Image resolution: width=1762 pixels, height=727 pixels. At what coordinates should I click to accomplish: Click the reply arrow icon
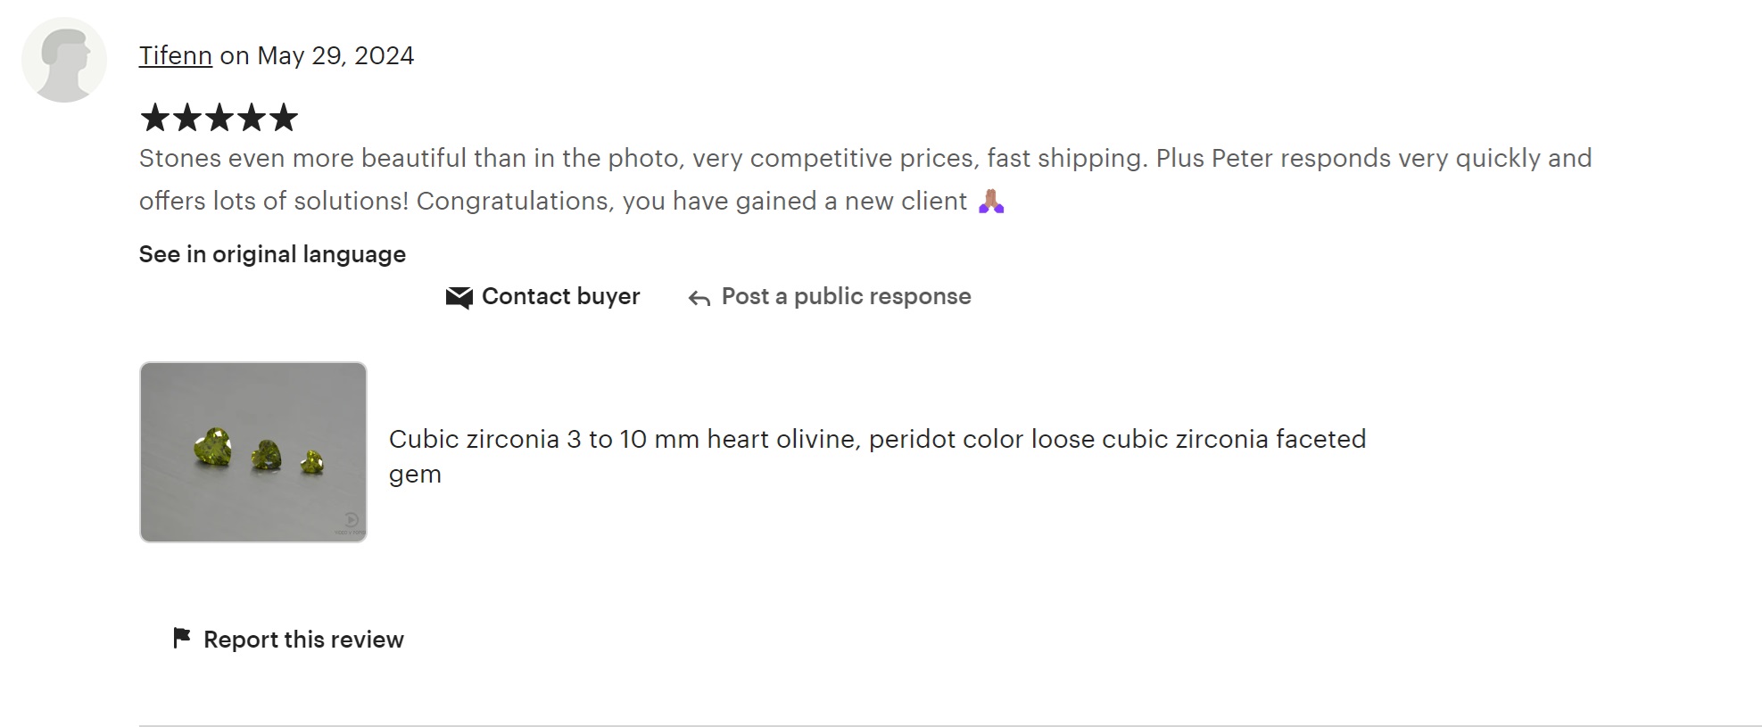click(x=699, y=298)
